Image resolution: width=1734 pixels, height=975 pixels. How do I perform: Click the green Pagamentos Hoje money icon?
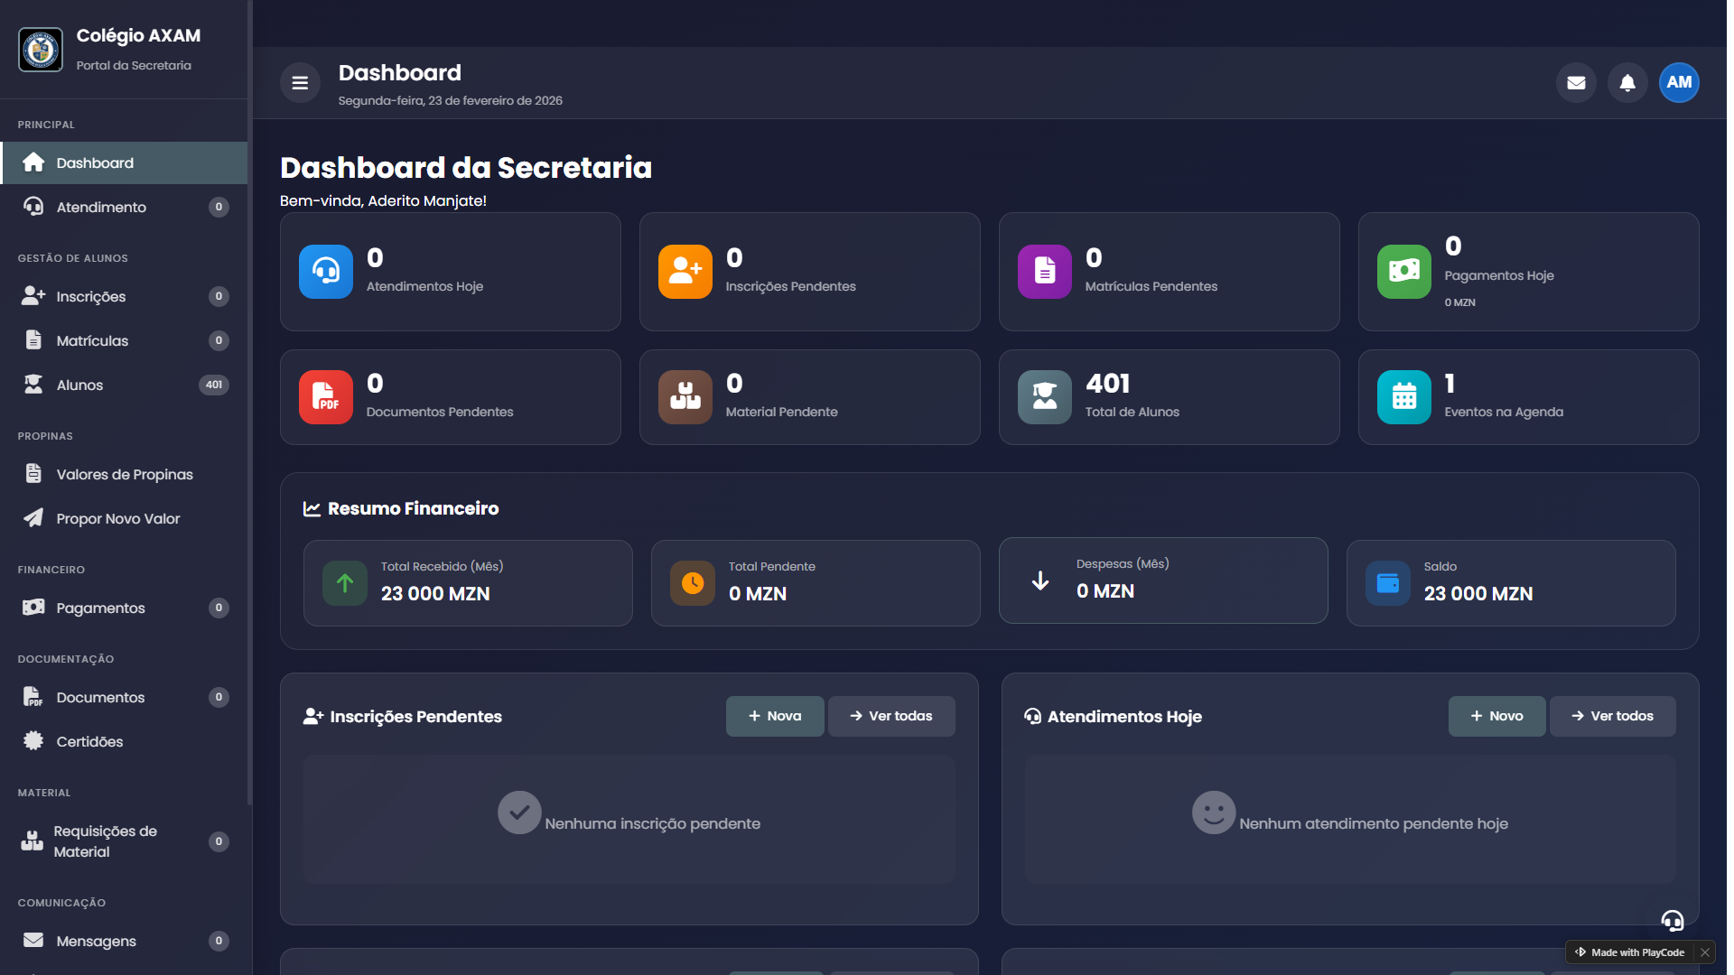tap(1403, 271)
